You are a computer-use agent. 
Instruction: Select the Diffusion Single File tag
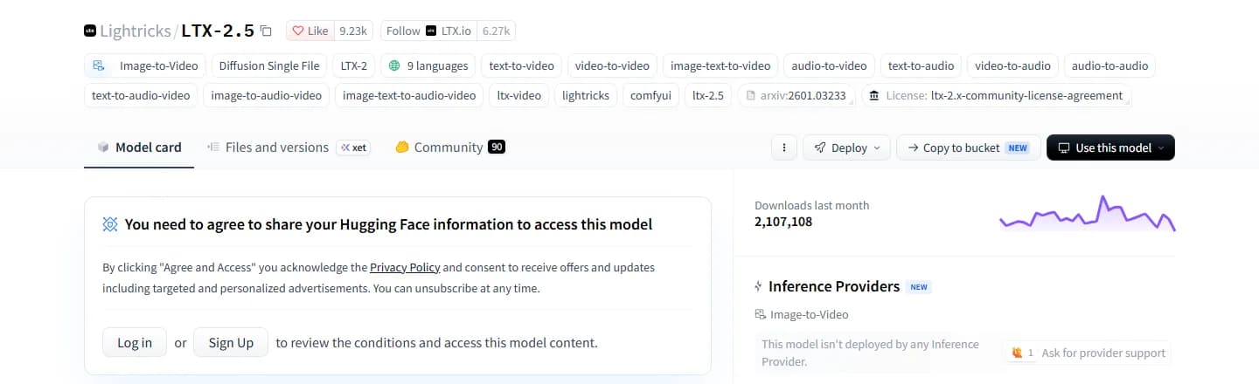269,65
